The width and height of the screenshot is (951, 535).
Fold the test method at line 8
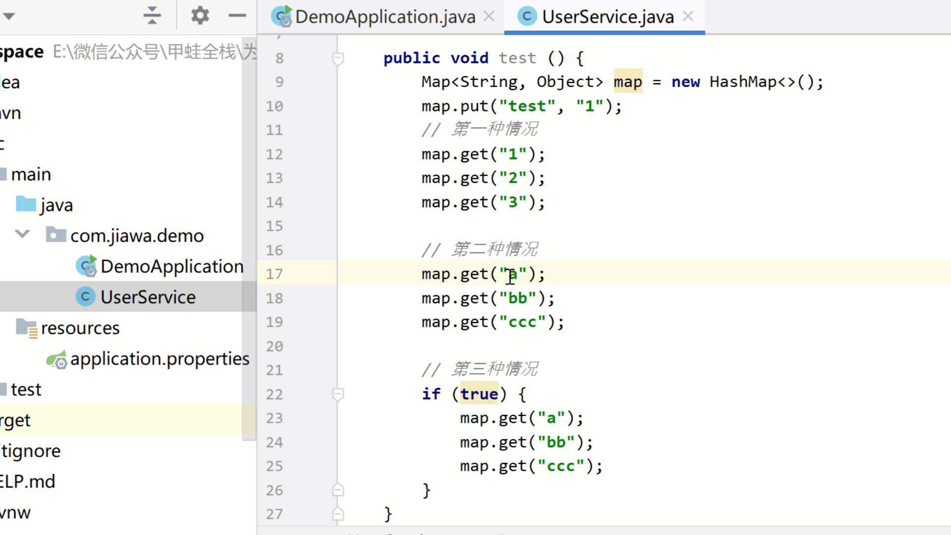click(x=338, y=59)
